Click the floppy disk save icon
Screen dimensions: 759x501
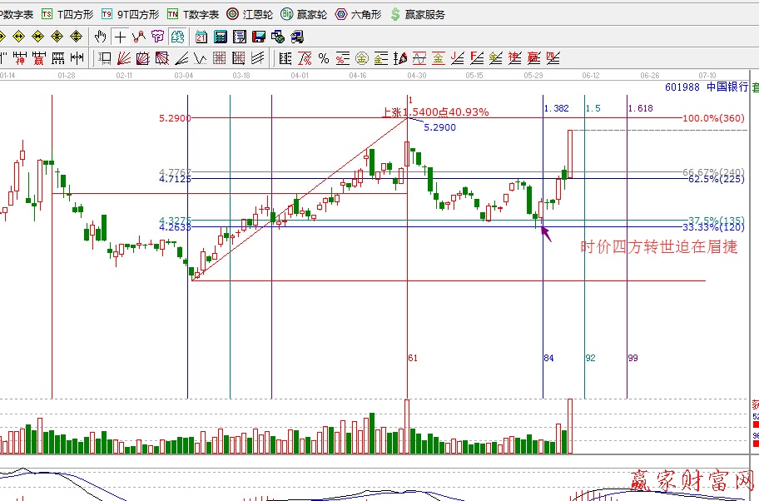tap(259, 37)
